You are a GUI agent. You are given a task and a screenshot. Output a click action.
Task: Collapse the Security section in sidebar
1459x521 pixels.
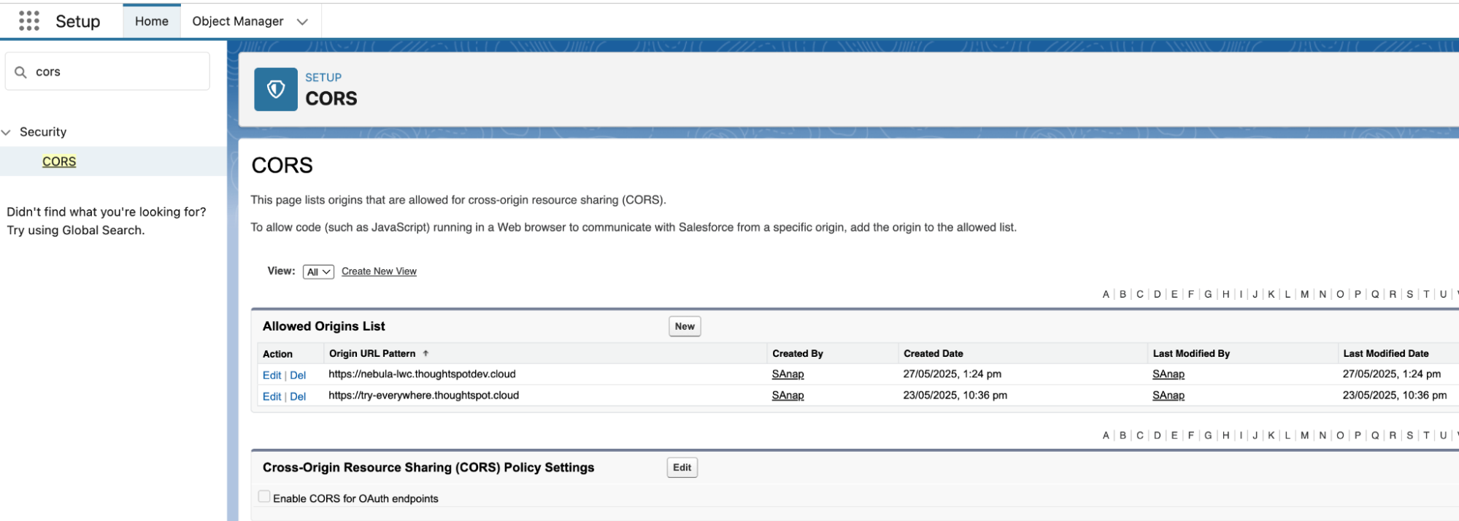pyautogui.click(x=7, y=132)
